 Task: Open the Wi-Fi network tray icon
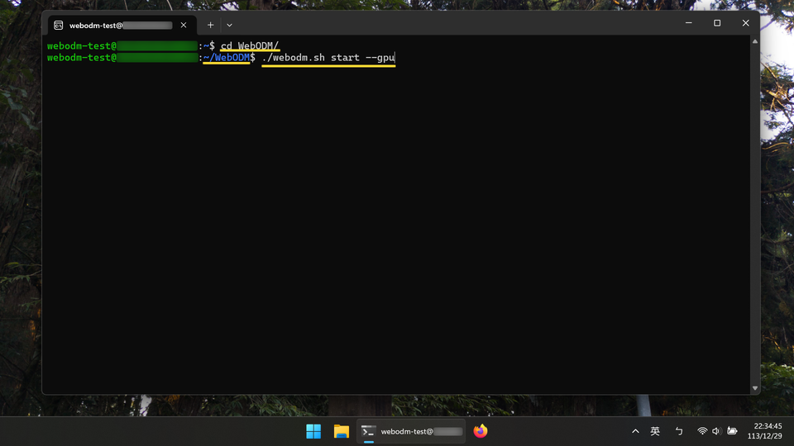702,431
